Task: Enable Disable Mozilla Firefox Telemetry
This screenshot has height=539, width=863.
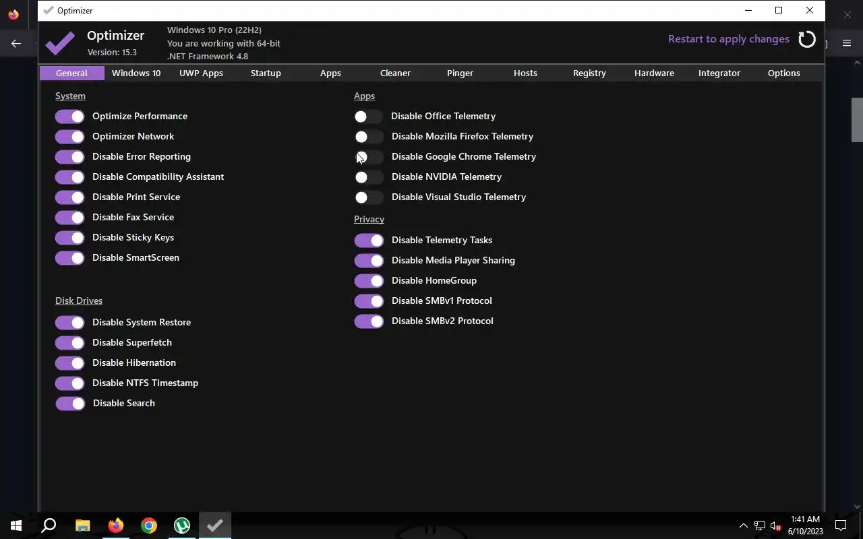Action: pyautogui.click(x=369, y=137)
